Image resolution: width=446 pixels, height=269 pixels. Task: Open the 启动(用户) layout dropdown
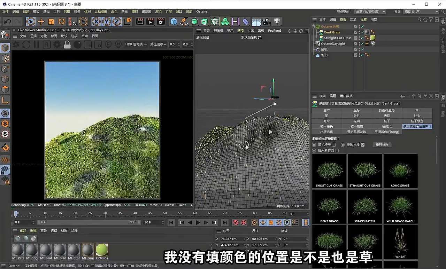tap(421, 11)
